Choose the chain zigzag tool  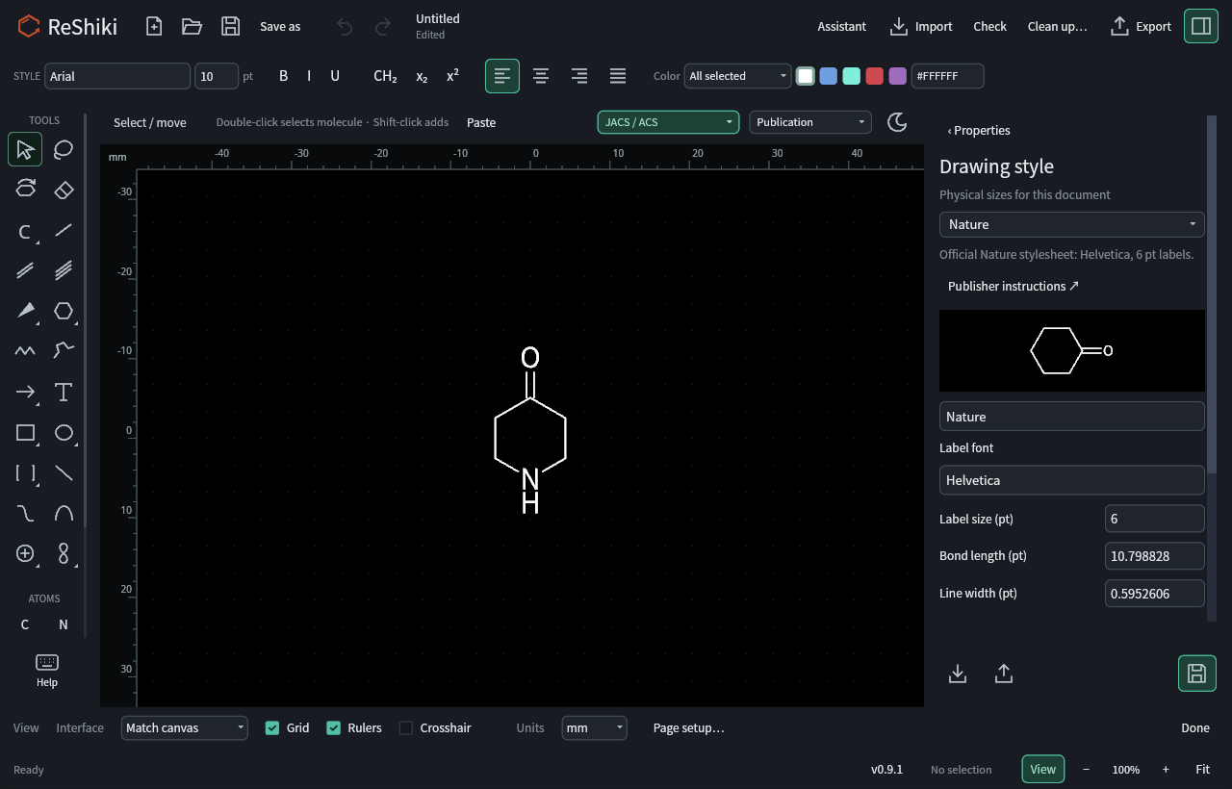tap(25, 351)
